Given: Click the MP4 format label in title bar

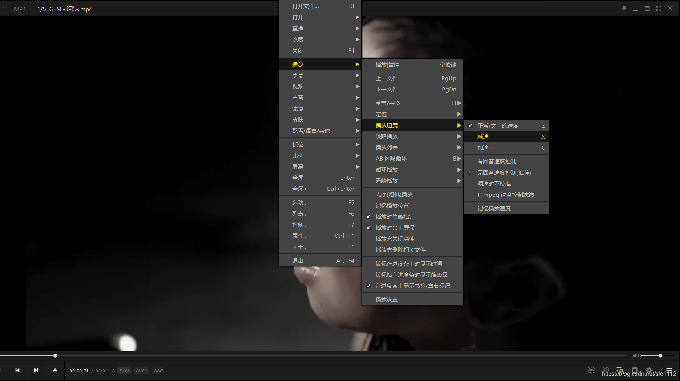Looking at the screenshot, I should point(20,9).
